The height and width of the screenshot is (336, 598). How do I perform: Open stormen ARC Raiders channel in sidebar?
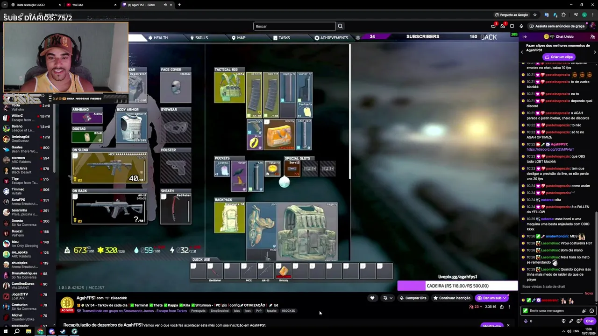[27, 160]
